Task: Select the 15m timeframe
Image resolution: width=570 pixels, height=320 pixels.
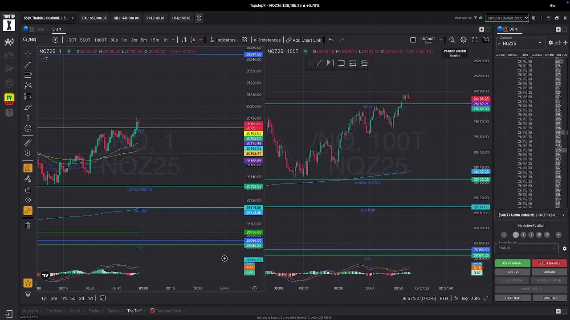Action: [x=155, y=40]
